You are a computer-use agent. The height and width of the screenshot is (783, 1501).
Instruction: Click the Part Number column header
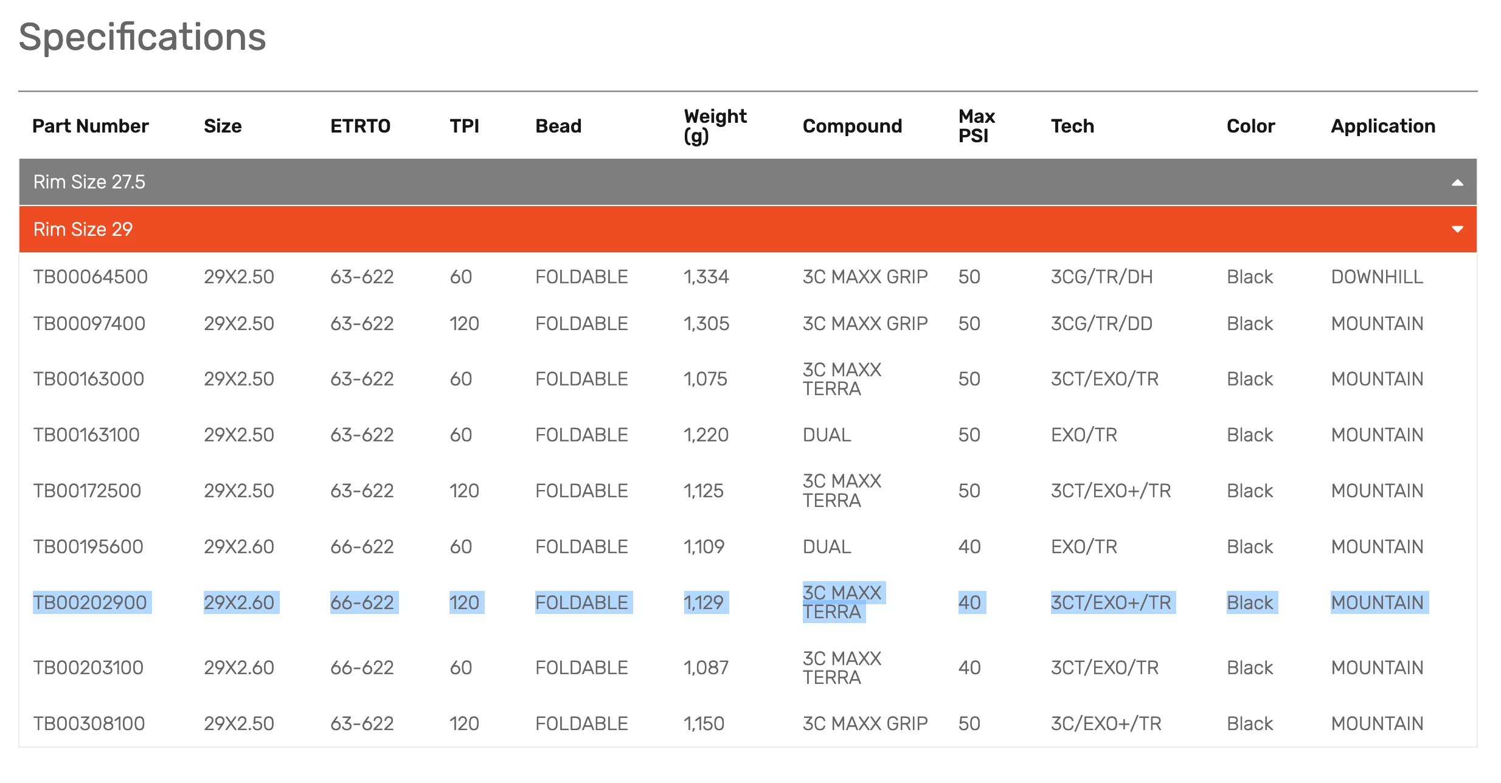90,126
